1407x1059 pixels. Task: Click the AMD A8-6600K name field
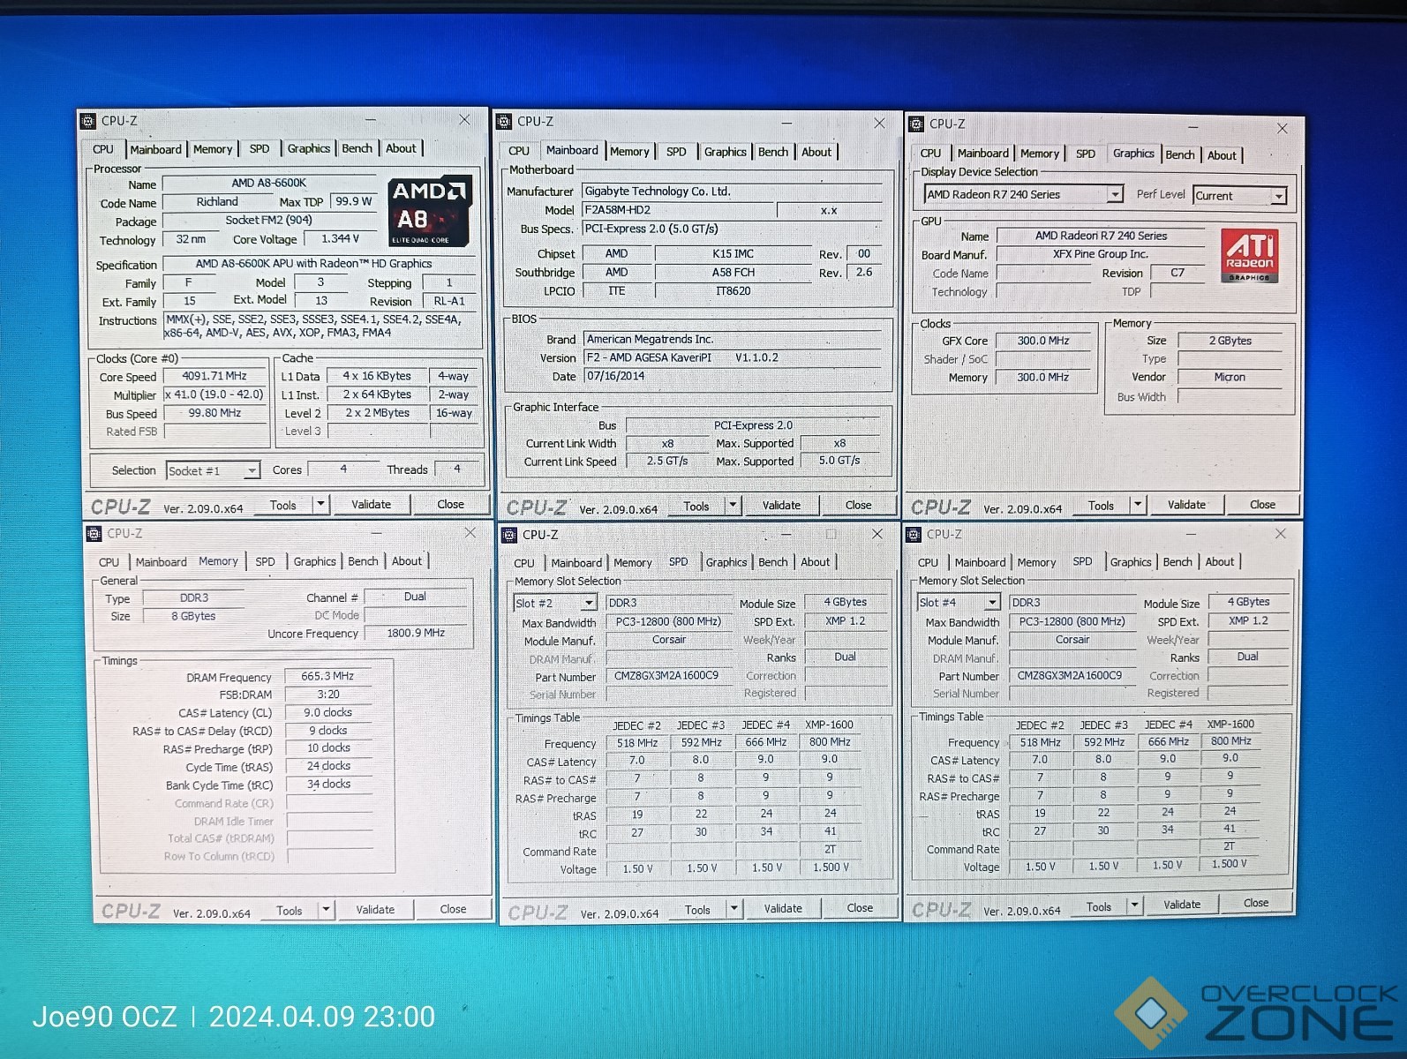269,184
